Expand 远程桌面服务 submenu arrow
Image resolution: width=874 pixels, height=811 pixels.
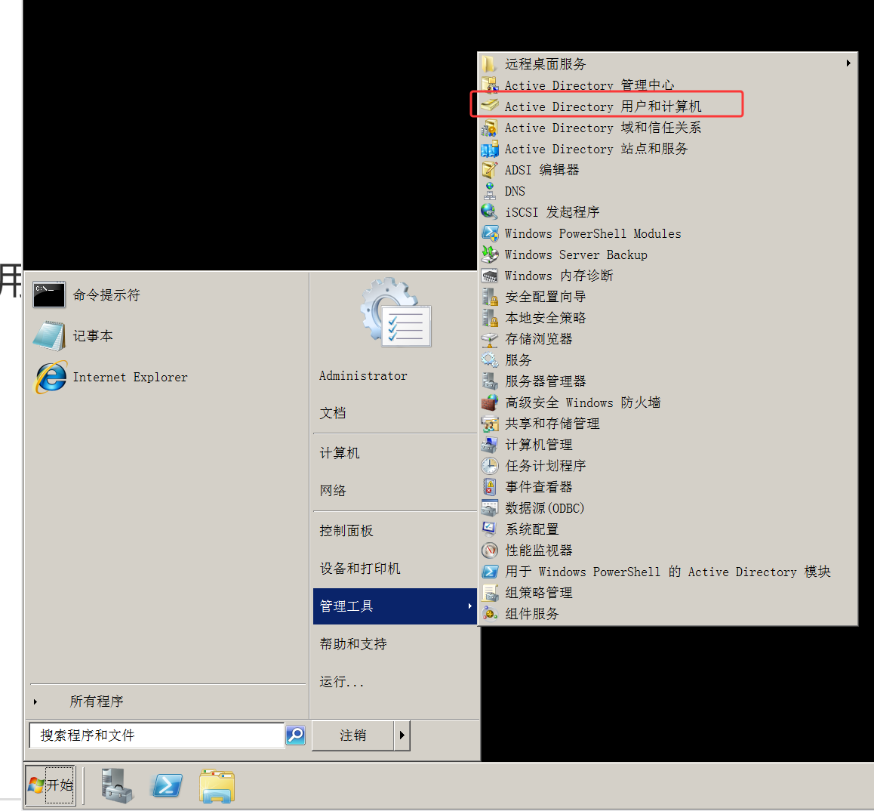click(848, 63)
